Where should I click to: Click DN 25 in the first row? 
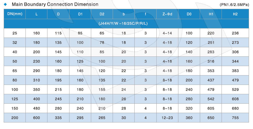click(15, 33)
